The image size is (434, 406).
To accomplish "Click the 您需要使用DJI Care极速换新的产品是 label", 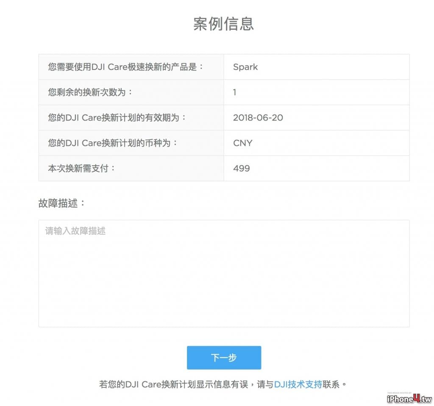I will point(125,67).
